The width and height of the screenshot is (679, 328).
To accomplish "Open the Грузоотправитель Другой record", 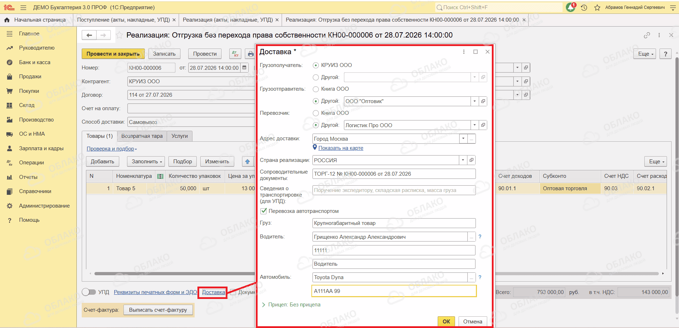I will click(x=483, y=101).
